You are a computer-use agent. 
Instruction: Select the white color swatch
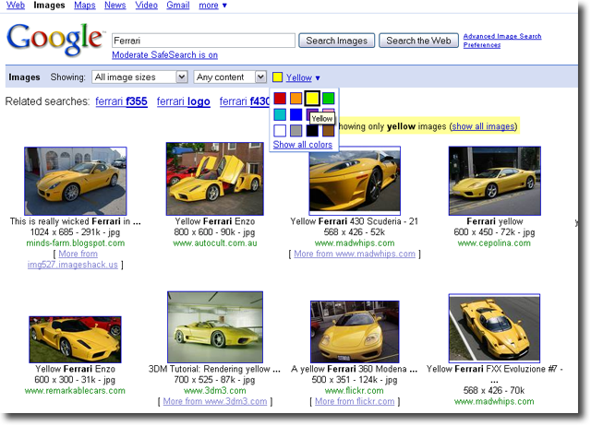pyautogui.click(x=280, y=131)
